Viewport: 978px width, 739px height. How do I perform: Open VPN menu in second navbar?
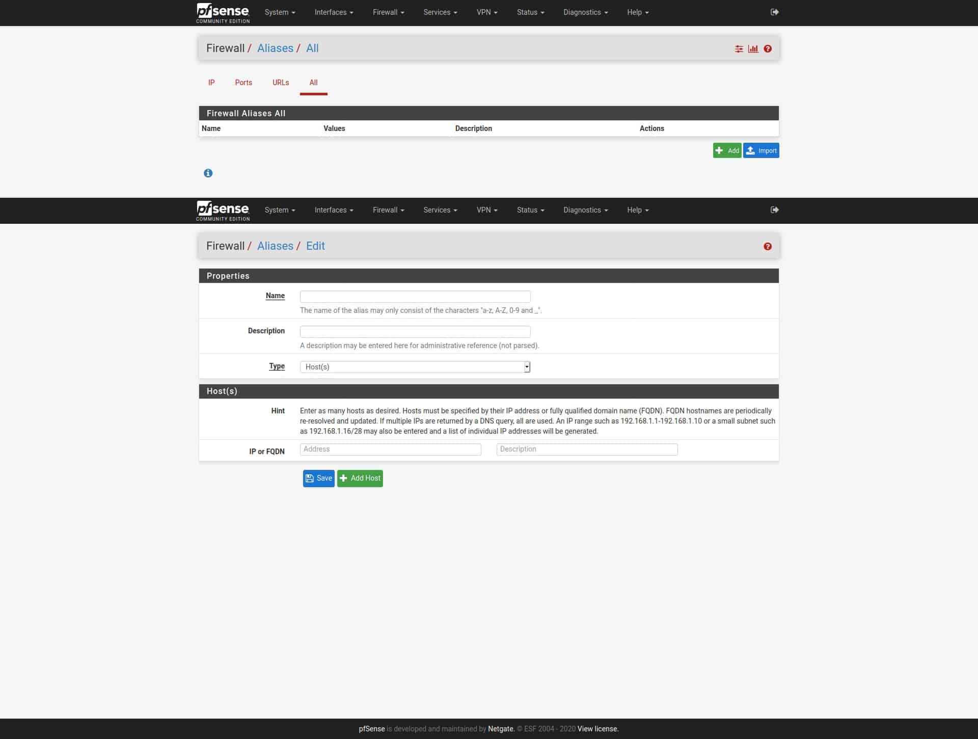point(487,210)
